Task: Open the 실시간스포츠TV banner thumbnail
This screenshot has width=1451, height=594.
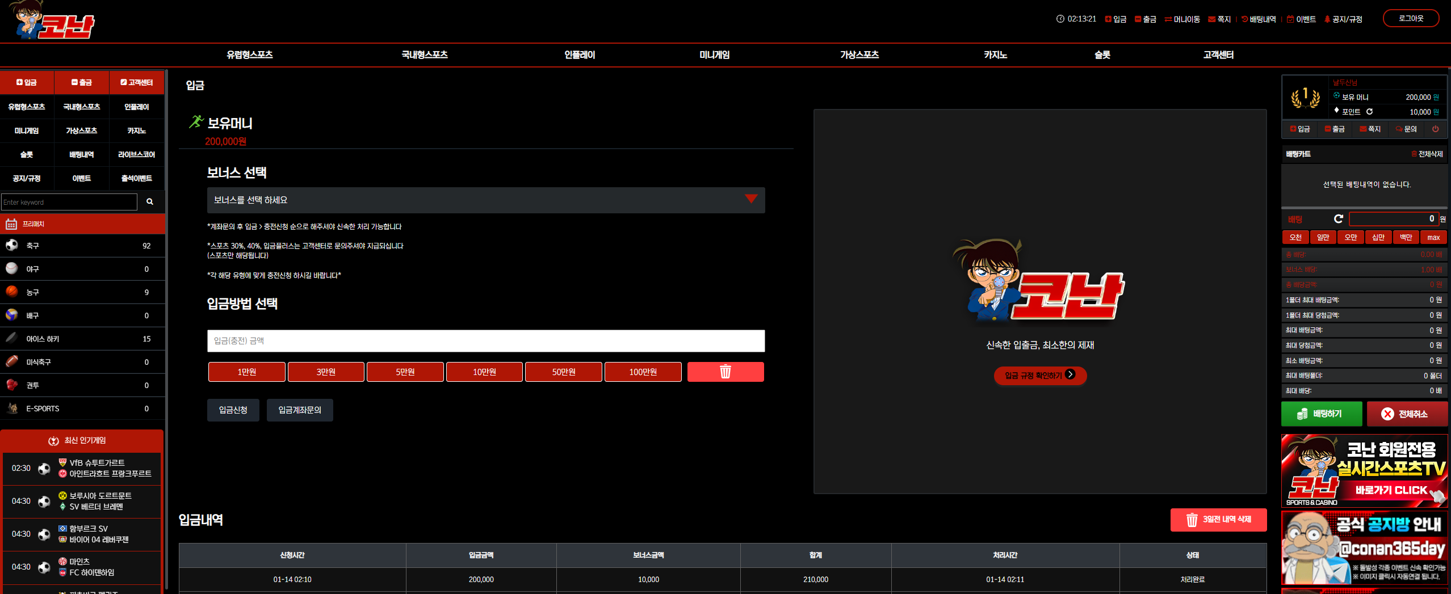Action: (1364, 471)
